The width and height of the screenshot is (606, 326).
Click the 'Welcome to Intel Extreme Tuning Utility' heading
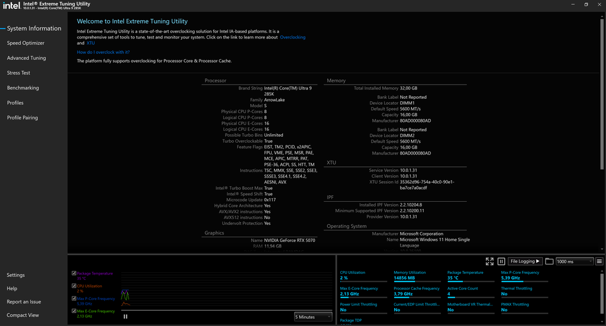pyautogui.click(x=132, y=21)
